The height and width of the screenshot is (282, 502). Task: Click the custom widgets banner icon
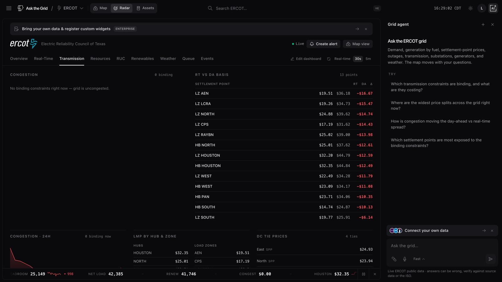pyautogui.click(x=16, y=29)
